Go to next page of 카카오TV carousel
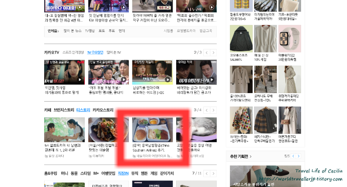 [213, 53]
